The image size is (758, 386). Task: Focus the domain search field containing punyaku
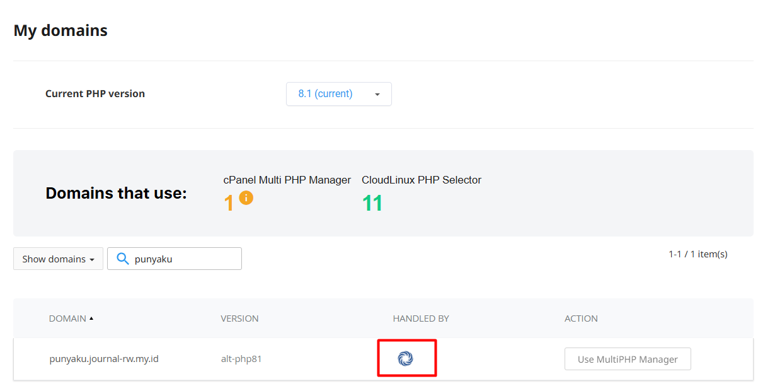pyautogui.click(x=183, y=259)
